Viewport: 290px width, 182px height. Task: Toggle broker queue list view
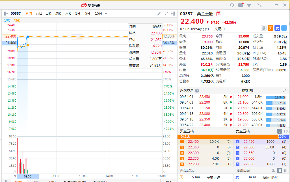tap(280, 170)
